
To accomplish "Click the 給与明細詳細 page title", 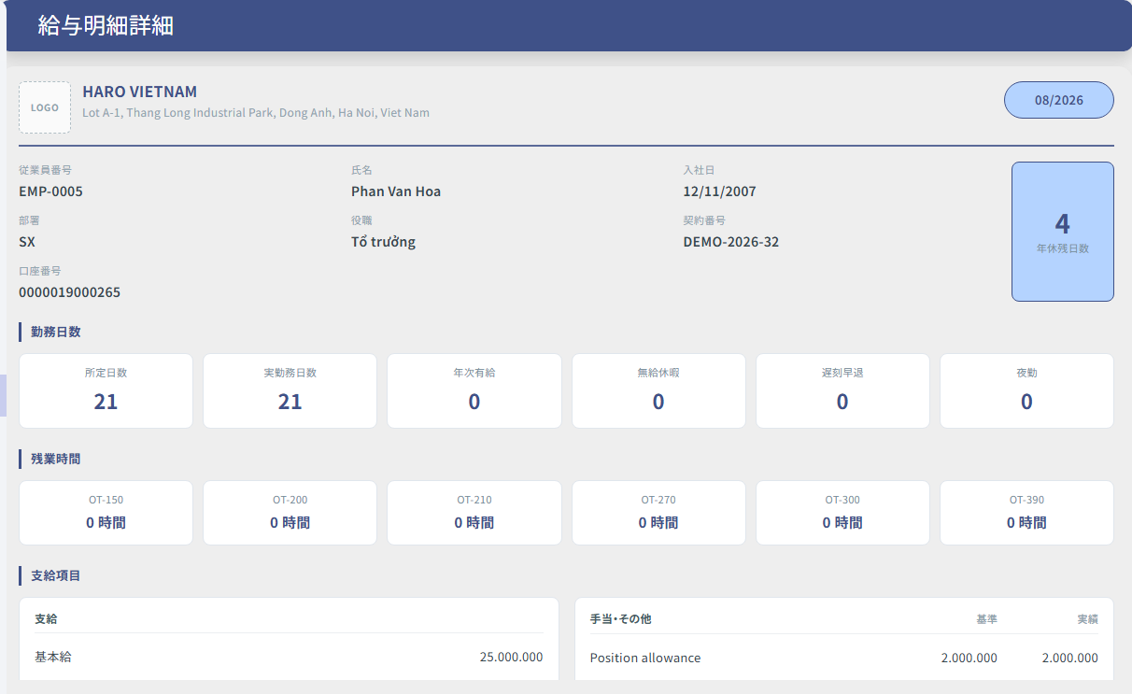I will click(x=106, y=26).
